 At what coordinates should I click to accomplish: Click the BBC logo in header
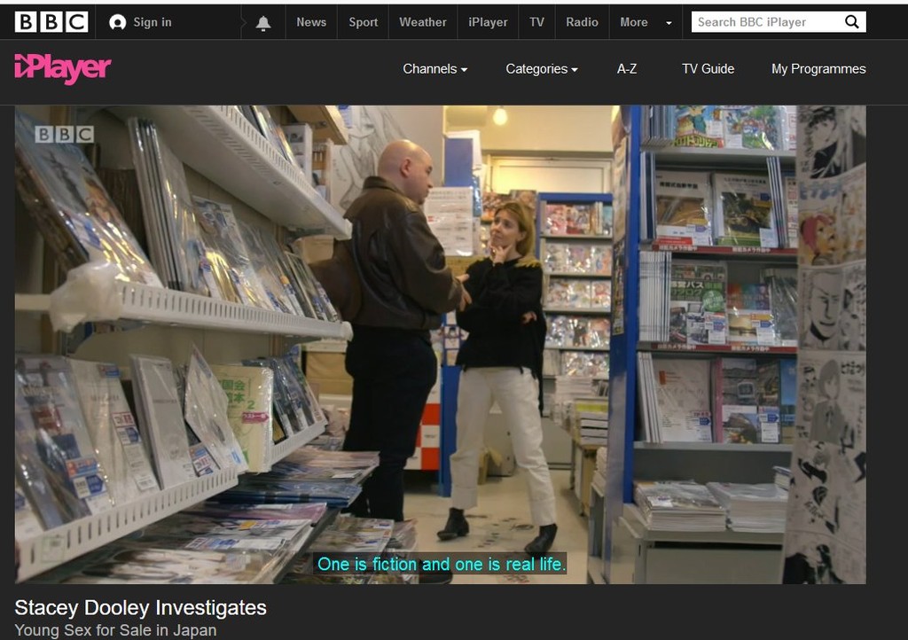[x=51, y=22]
